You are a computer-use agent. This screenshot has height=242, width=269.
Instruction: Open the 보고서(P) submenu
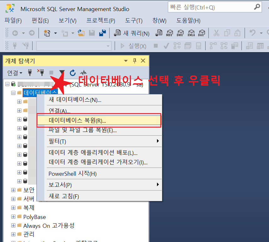pos(99,185)
